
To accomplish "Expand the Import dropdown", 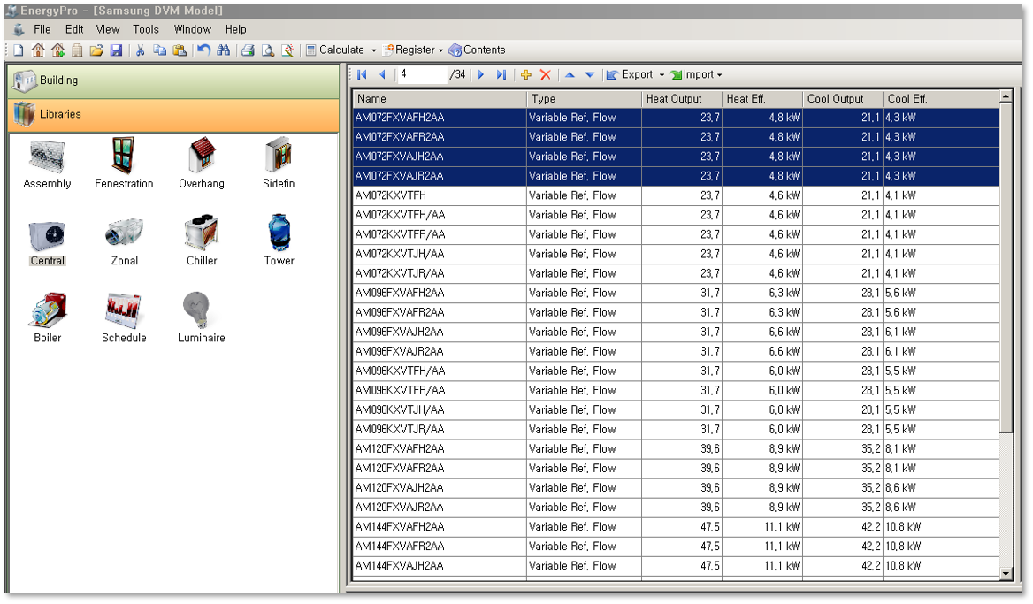I will [x=719, y=75].
